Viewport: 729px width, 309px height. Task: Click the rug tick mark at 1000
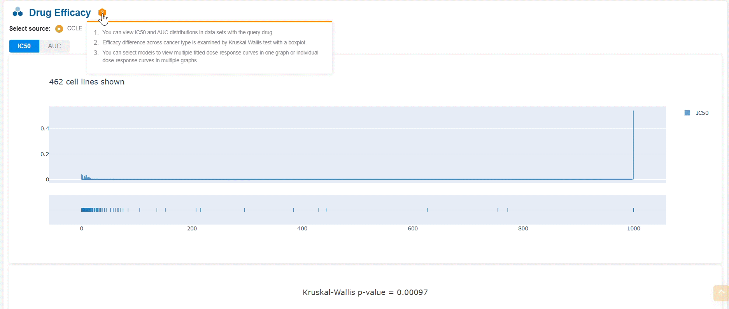(634, 210)
